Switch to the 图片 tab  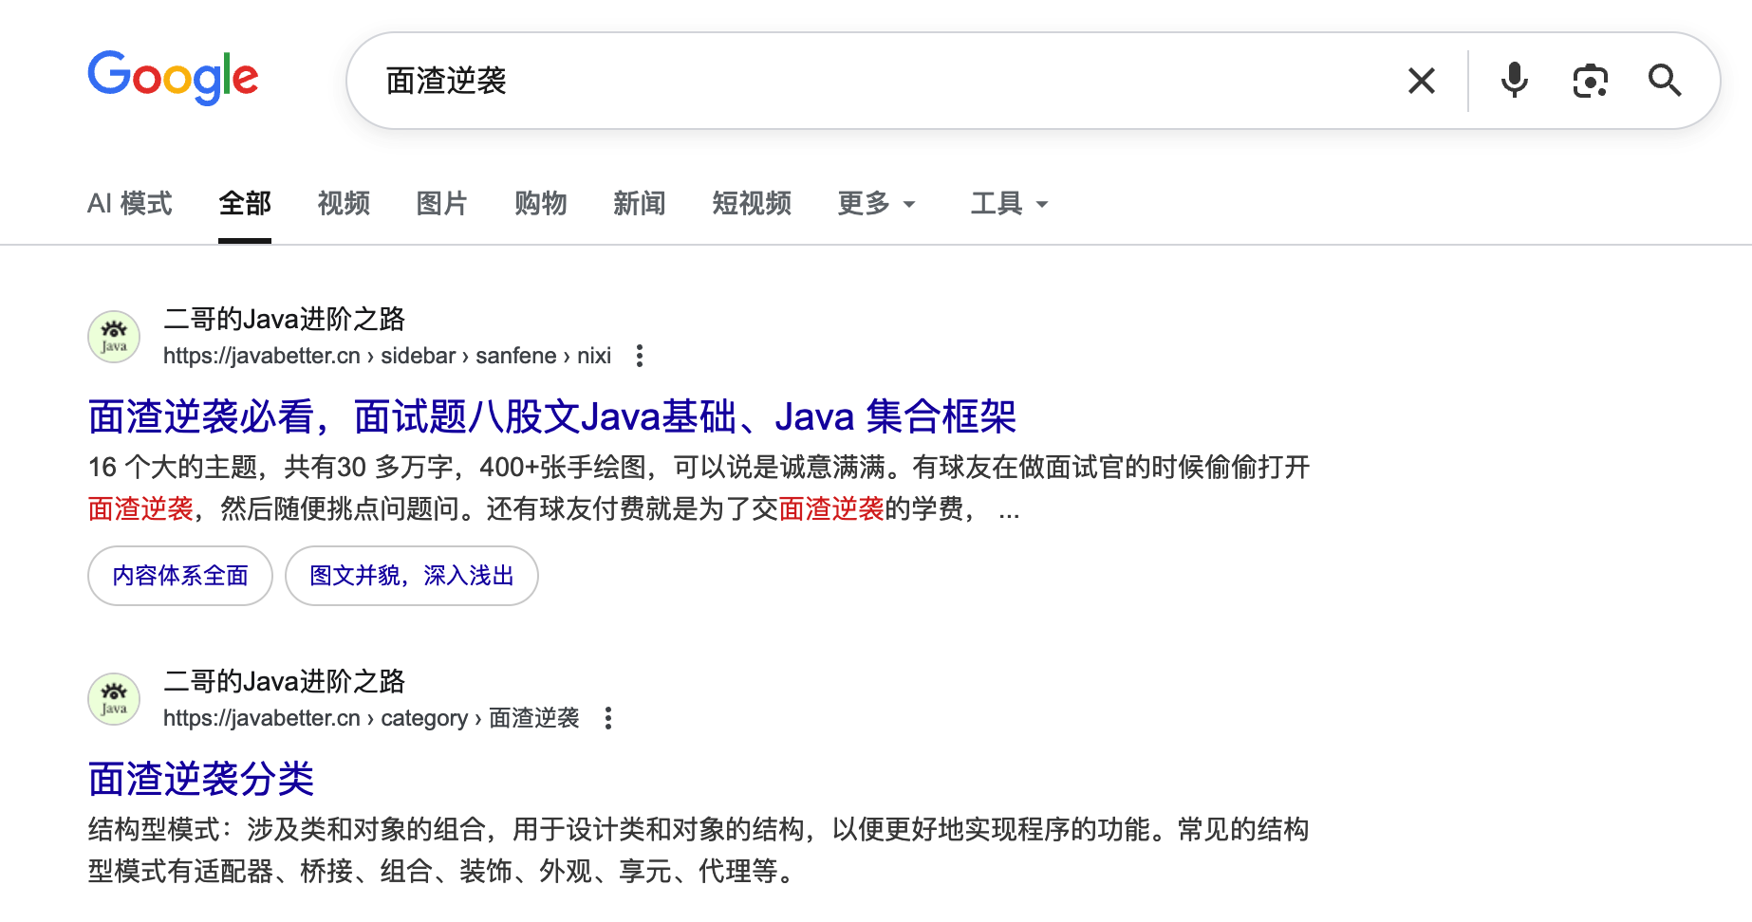coord(442,203)
